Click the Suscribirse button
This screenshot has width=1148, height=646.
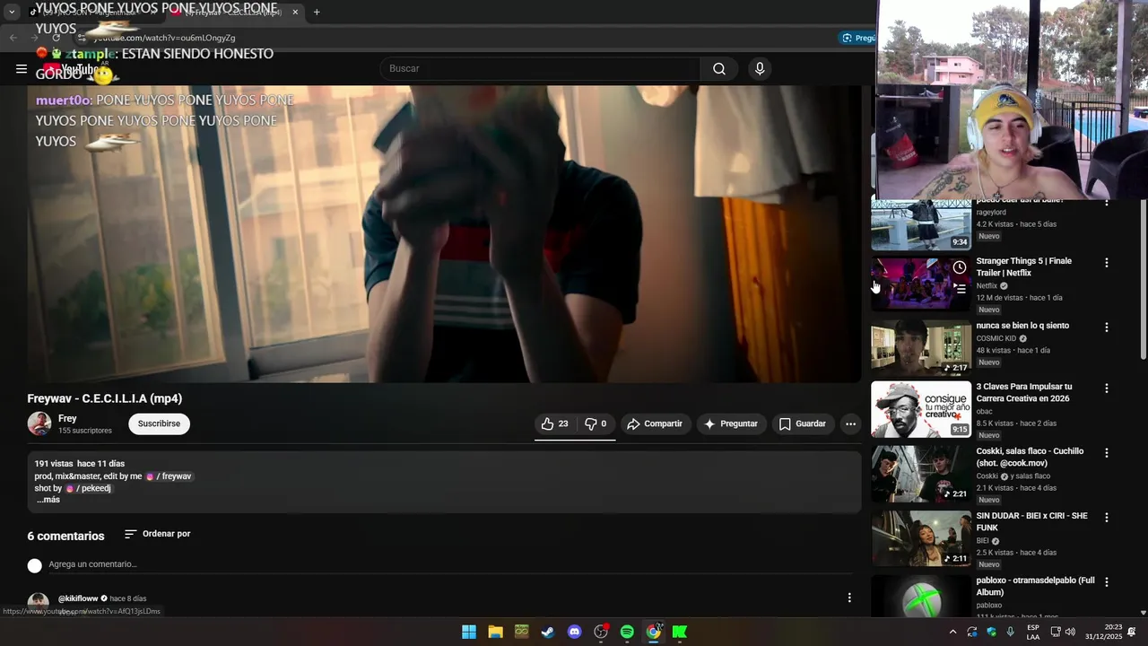tap(159, 423)
